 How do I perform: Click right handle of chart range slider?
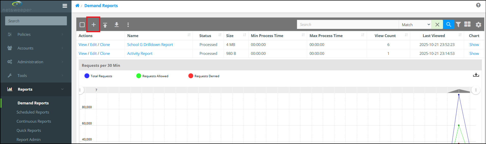pos(476,90)
